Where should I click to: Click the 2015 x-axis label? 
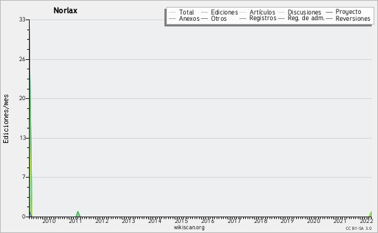(x=181, y=220)
